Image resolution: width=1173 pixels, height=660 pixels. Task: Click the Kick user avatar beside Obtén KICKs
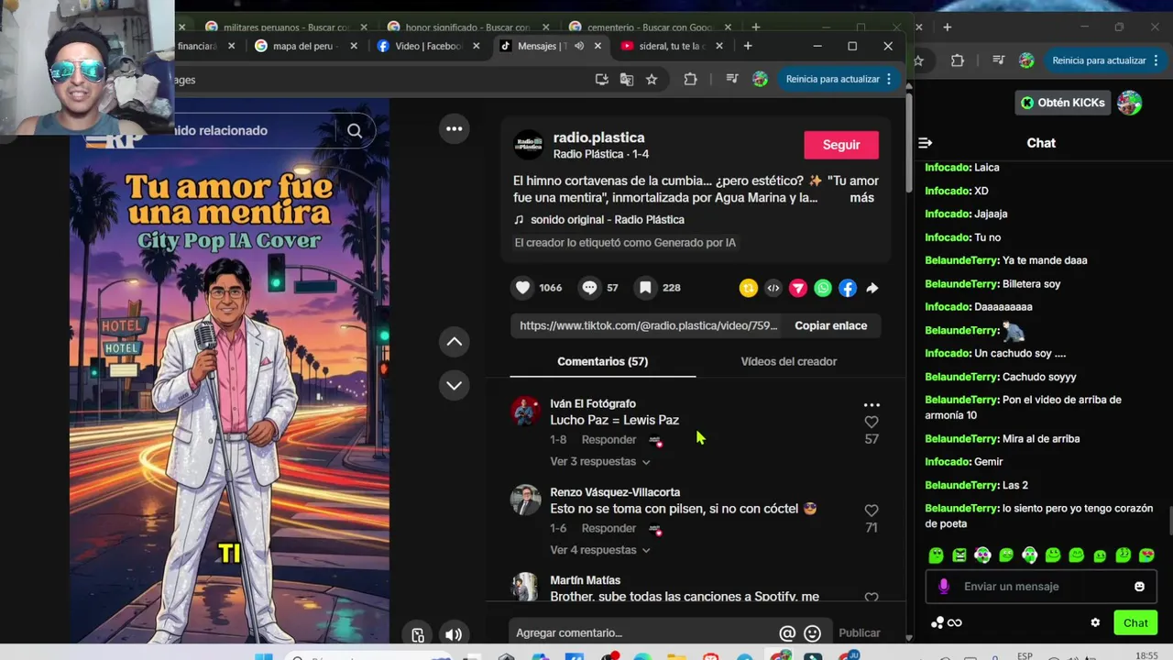tap(1129, 103)
